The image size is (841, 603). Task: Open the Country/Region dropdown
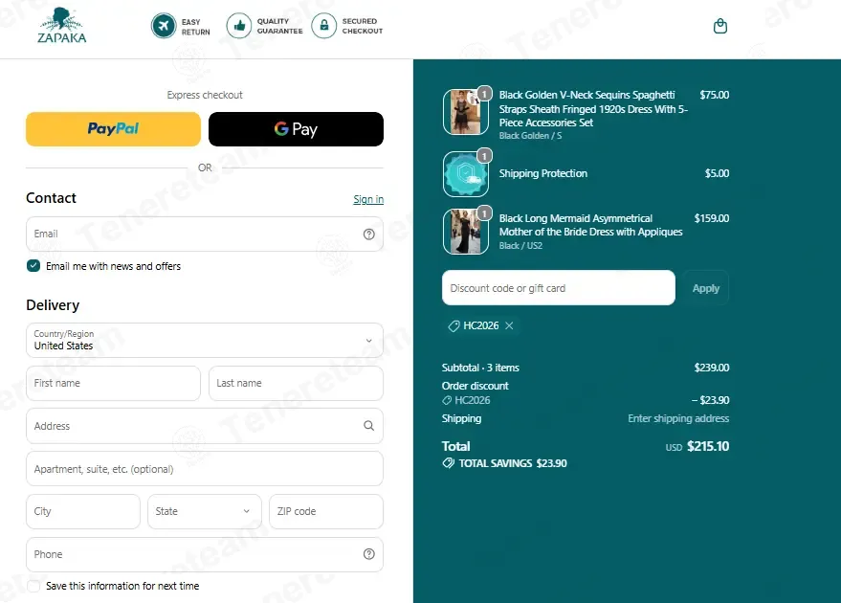pyautogui.click(x=205, y=340)
